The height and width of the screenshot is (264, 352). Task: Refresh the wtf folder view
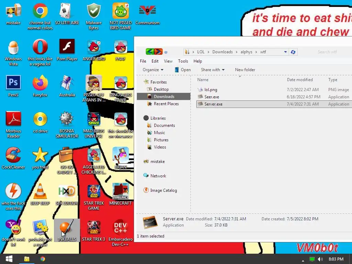pos(293,52)
